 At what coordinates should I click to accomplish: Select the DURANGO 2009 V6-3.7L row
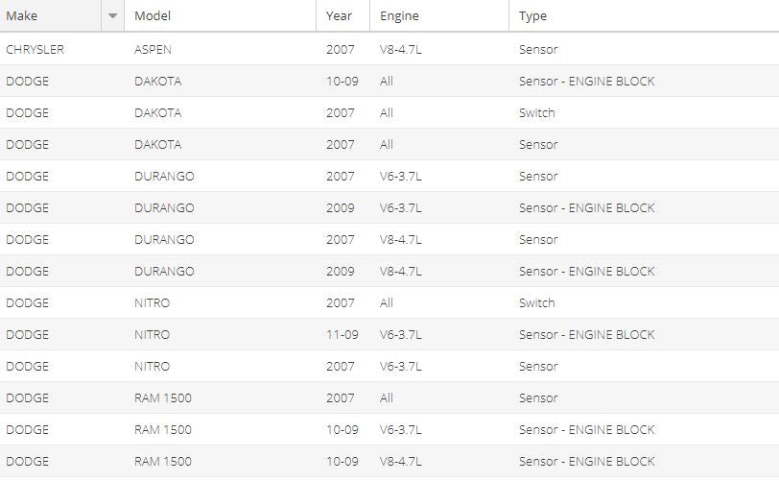tap(389, 208)
